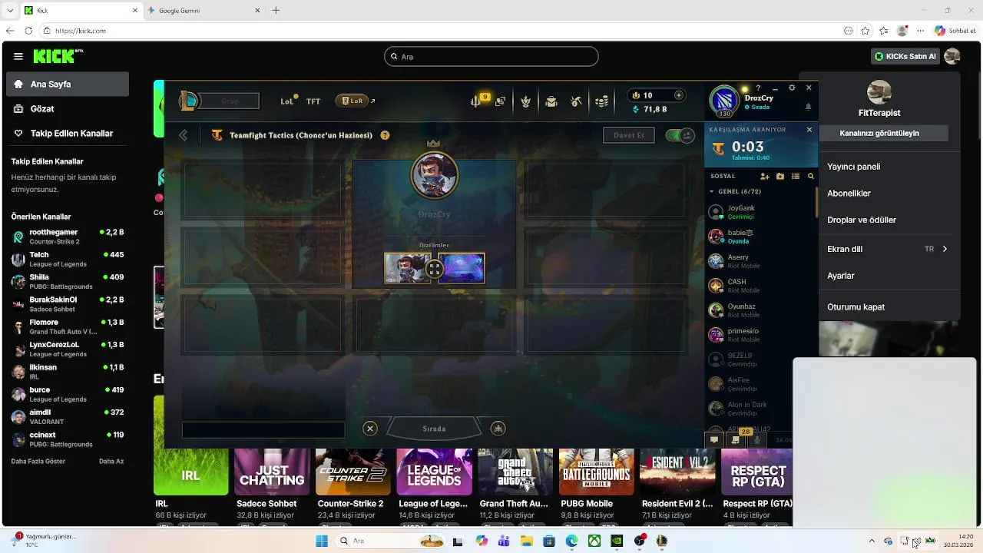Click the Sırada queue button
This screenshot has width=983, height=553.
coord(434,429)
